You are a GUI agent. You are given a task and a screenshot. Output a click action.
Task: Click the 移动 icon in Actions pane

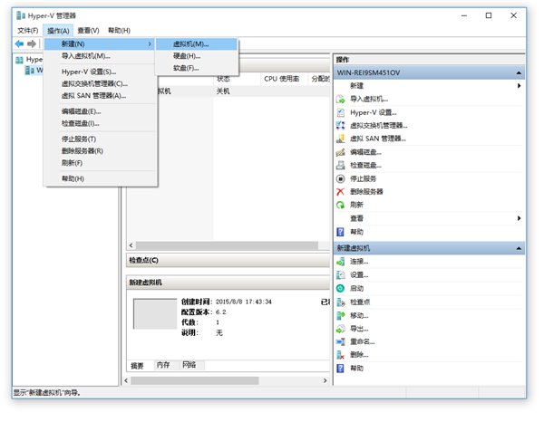(340, 315)
